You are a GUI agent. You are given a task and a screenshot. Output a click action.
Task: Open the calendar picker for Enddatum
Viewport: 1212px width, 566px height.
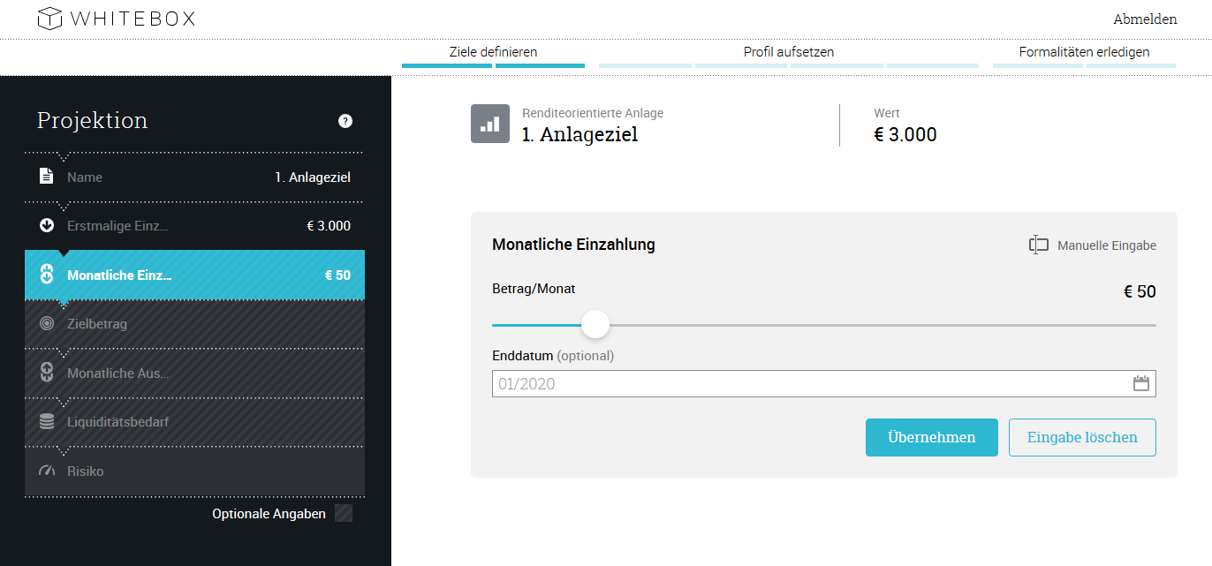tap(1140, 383)
